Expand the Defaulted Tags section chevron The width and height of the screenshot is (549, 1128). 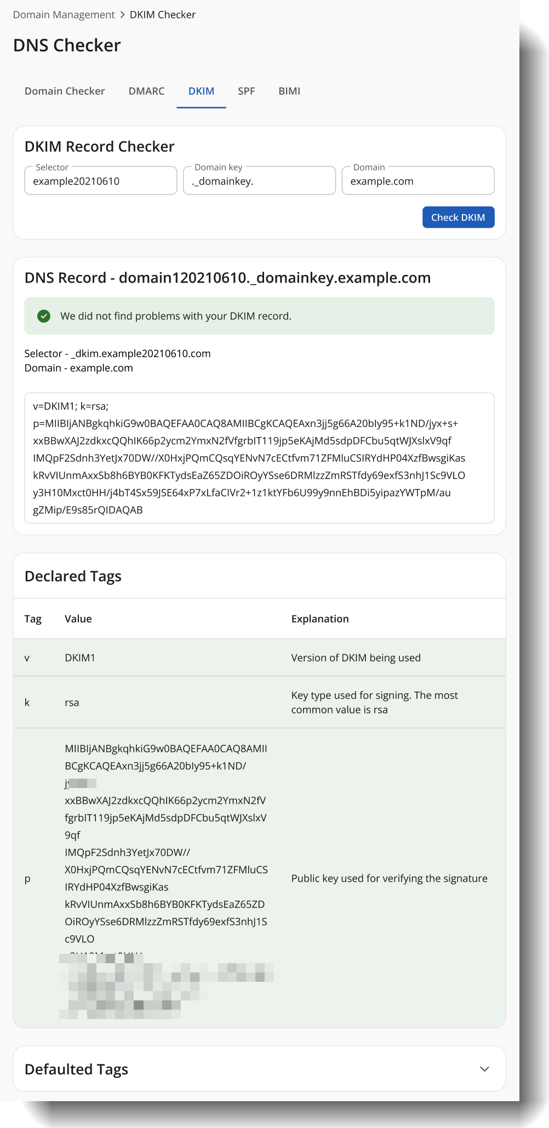pyautogui.click(x=484, y=1069)
